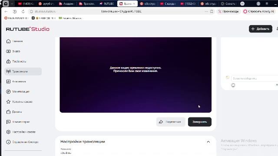Screen dimensions: 278x156
Task: Select the Трансляции sidebar item
Action: click(x=23, y=71)
